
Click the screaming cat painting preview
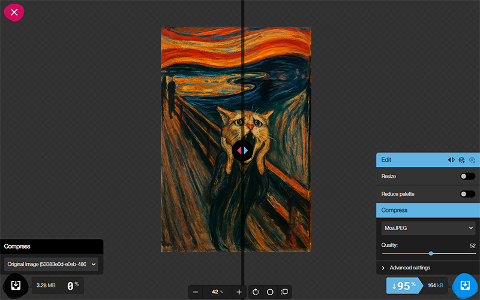pyautogui.click(x=236, y=140)
